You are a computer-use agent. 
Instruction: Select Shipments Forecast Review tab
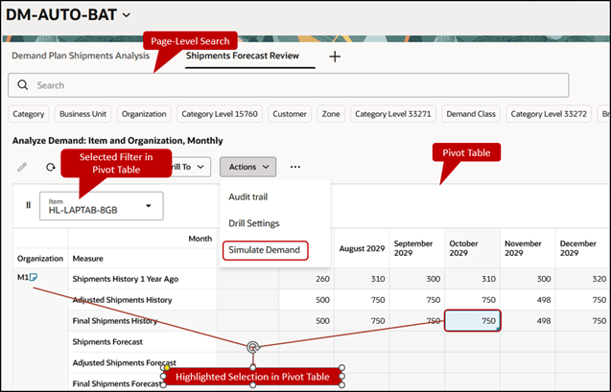pos(243,56)
